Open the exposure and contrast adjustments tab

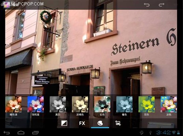64,123
